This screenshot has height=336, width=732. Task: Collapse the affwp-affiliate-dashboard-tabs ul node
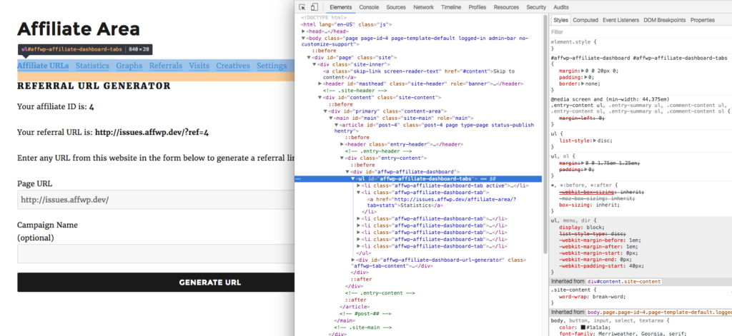point(354,179)
